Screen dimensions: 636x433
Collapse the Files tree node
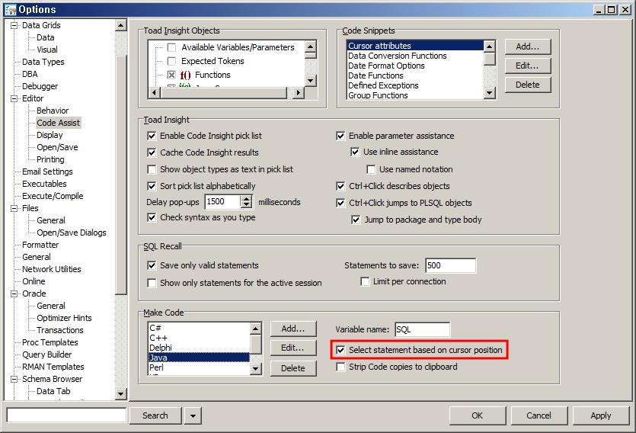click(14, 208)
